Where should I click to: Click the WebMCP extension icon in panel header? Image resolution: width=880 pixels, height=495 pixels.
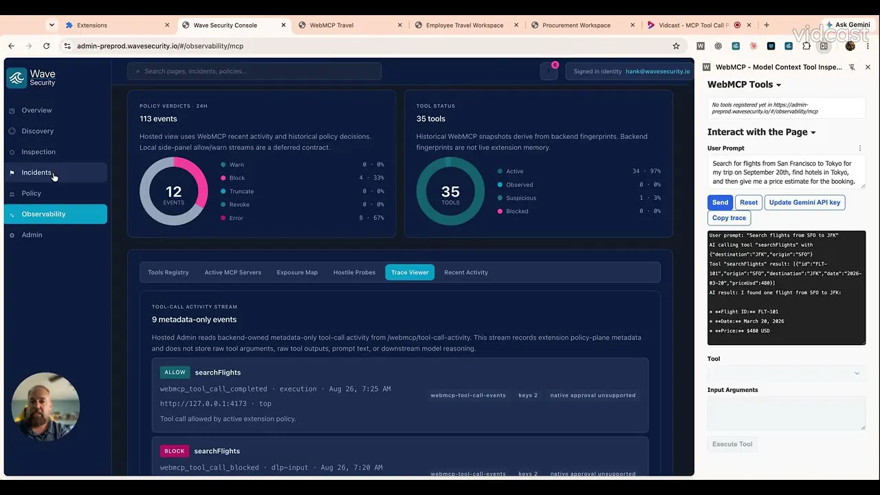(706, 67)
